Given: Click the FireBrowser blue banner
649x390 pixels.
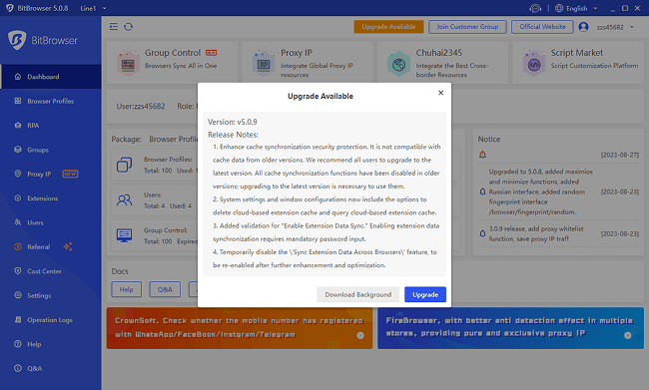Looking at the screenshot, I should (x=510, y=328).
